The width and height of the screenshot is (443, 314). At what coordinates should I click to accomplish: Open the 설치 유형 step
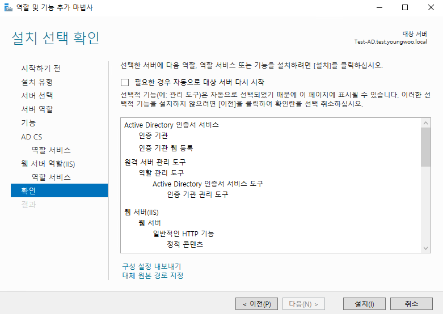[37, 82]
